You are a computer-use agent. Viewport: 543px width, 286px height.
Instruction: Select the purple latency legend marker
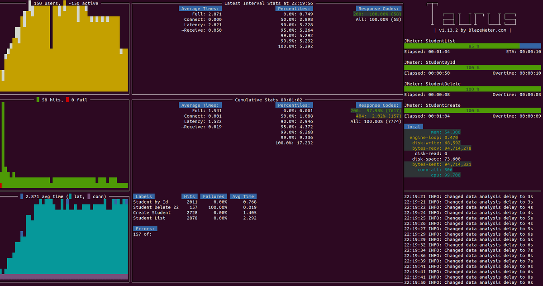click(70, 196)
